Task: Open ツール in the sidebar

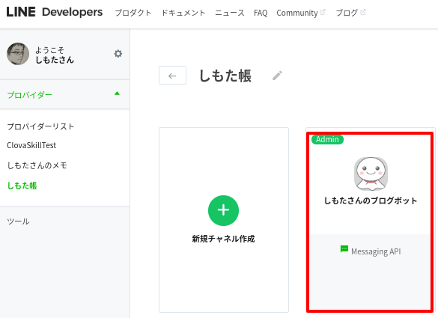Action: pyautogui.click(x=18, y=221)
